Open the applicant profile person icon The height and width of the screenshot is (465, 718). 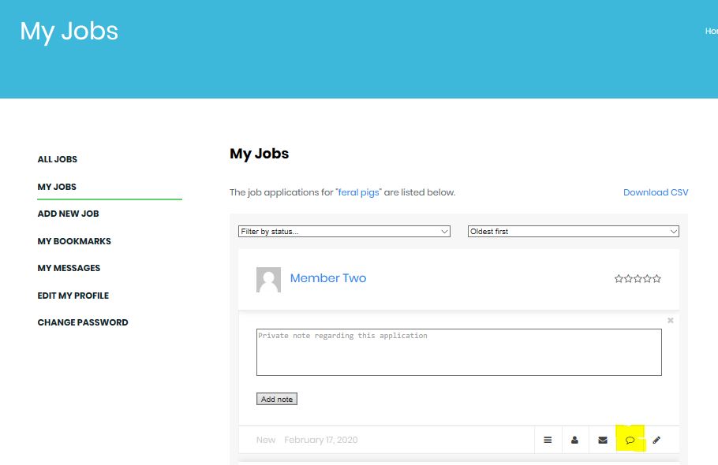(575, 440)
